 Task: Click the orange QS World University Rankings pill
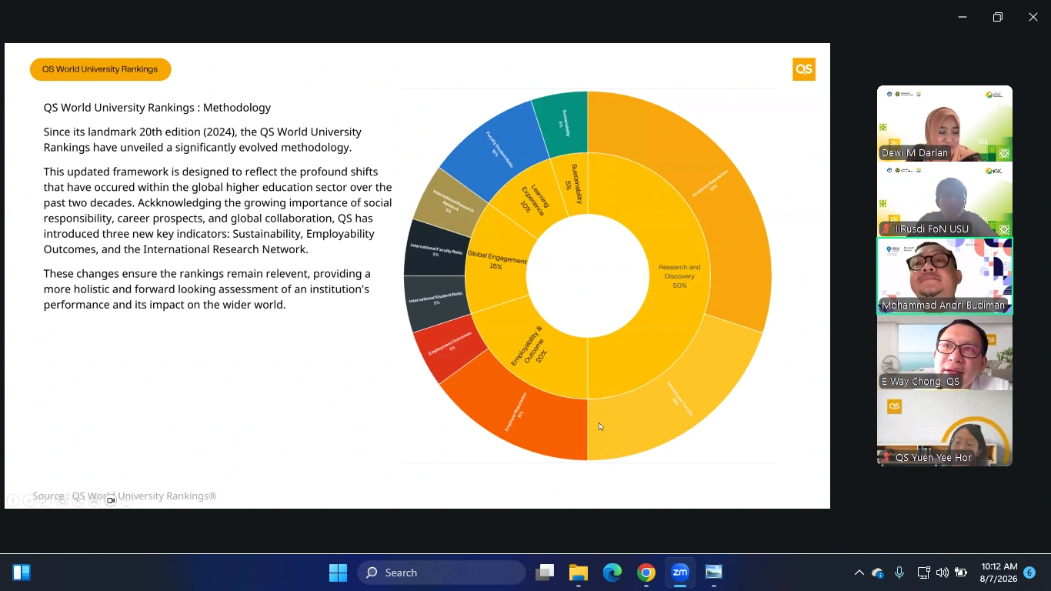[100, 69]
